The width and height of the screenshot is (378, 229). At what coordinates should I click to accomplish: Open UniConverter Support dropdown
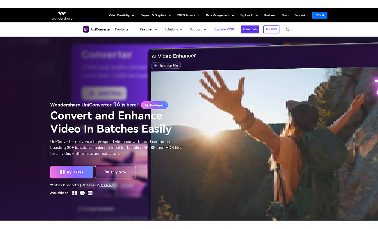click(x=198, y=29)
